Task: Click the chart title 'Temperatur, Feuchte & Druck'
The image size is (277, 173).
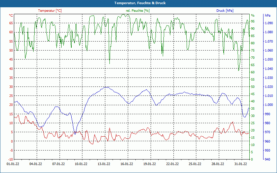Action: point(140,3)
